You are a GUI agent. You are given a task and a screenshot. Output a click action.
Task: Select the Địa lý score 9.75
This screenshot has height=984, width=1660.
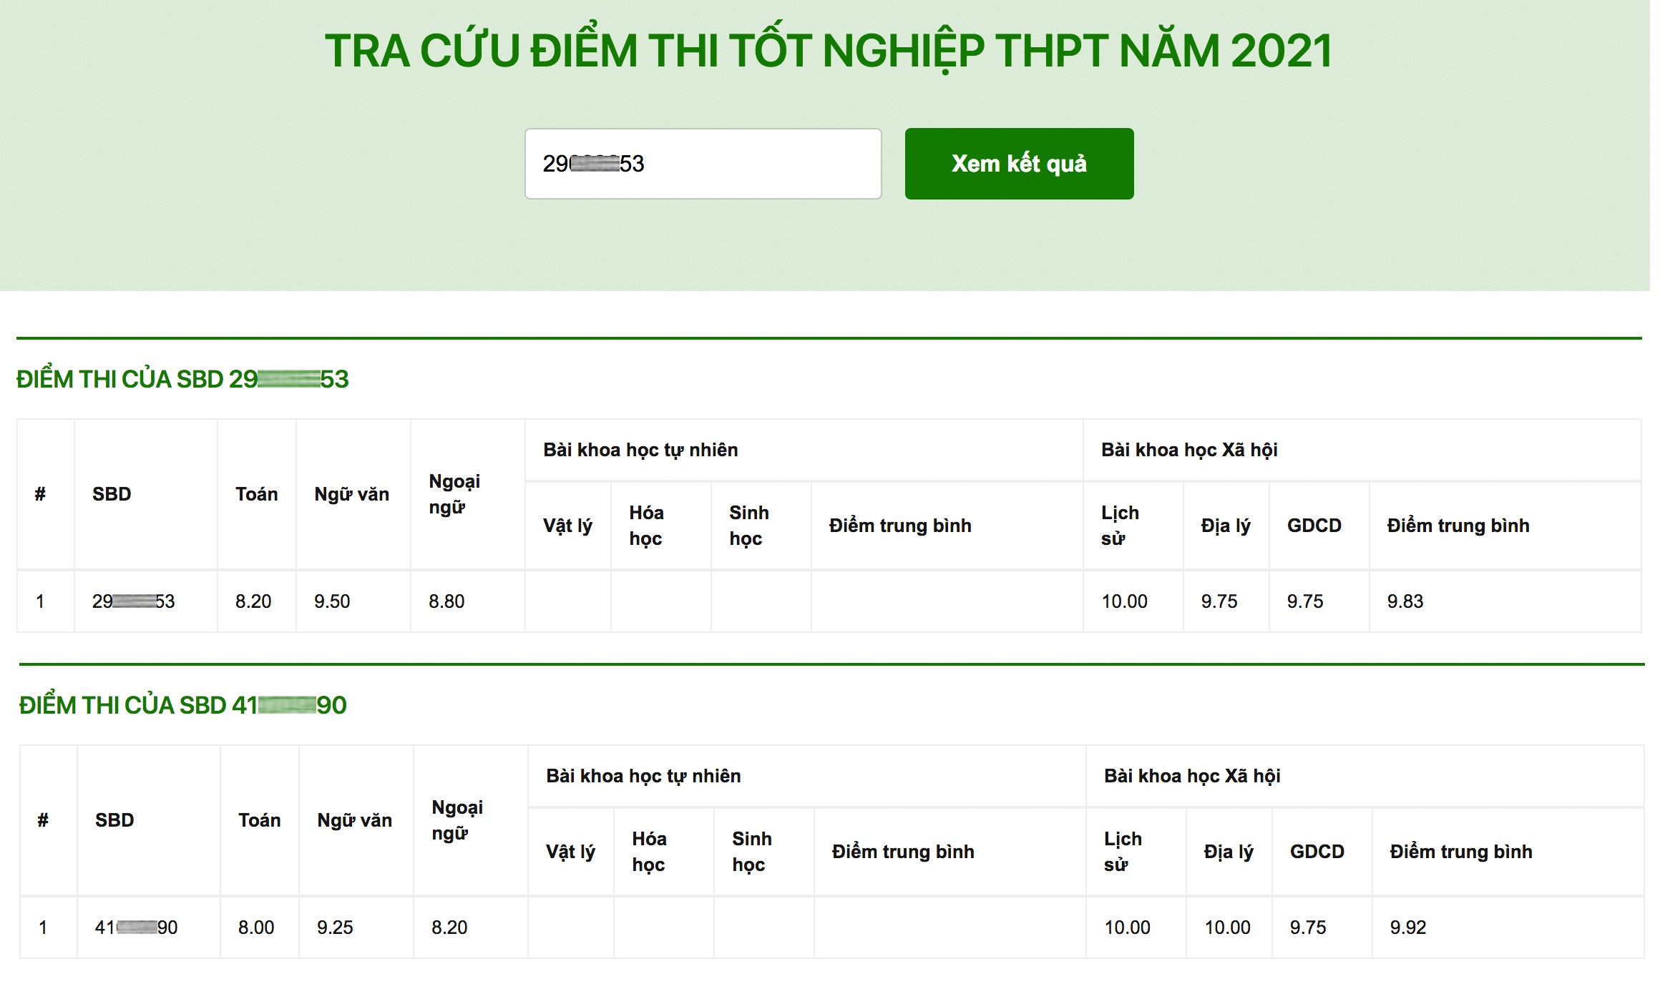[x=1219, y=601]
